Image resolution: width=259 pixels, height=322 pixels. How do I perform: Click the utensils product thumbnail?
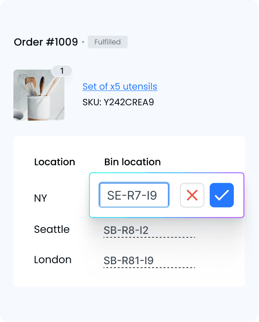(39, 95)
